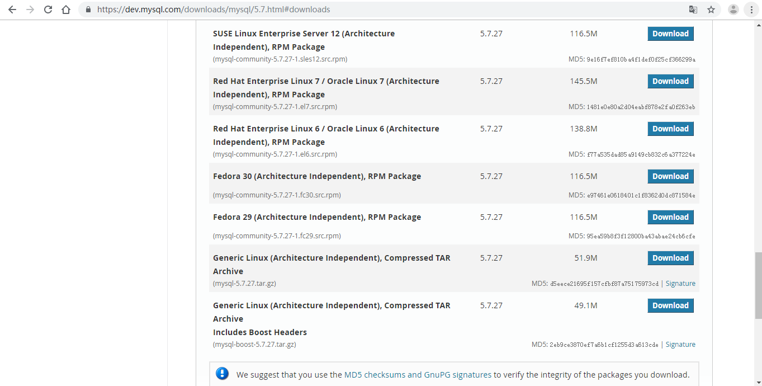Image resolution: width=762 pixels, height=386 pixels.
Task: Click the 145.5M file size value
Action: (584, 81)
